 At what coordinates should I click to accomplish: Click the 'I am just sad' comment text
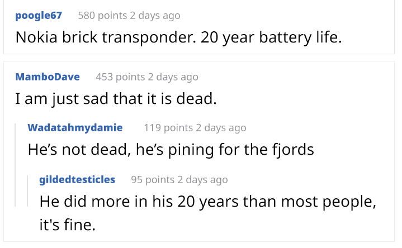(x=116, y=99)
